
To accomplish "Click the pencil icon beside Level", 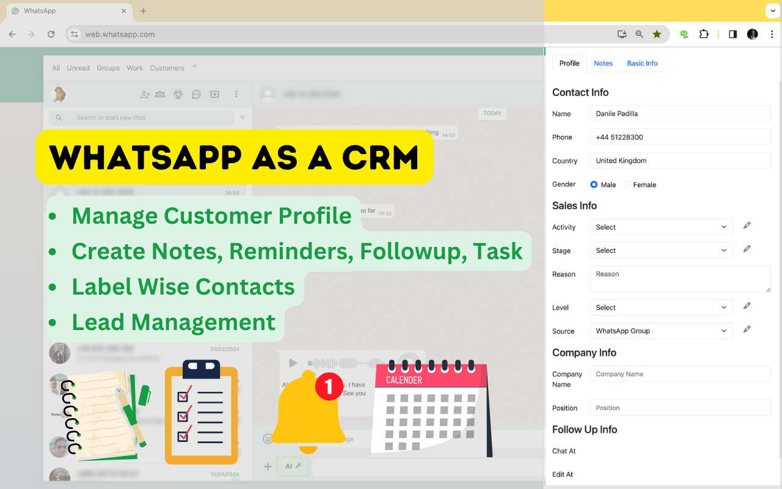I will pyautogui.click(x=747, y=306).
